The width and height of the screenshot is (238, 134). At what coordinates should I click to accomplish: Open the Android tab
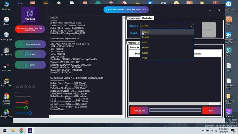click(x=132, y=43)
